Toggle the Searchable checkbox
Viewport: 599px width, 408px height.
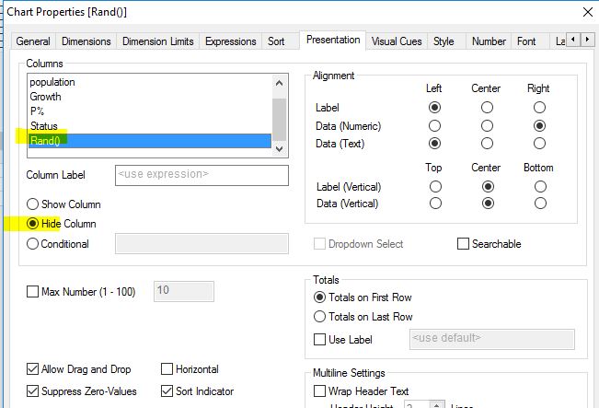click(464, 244)
